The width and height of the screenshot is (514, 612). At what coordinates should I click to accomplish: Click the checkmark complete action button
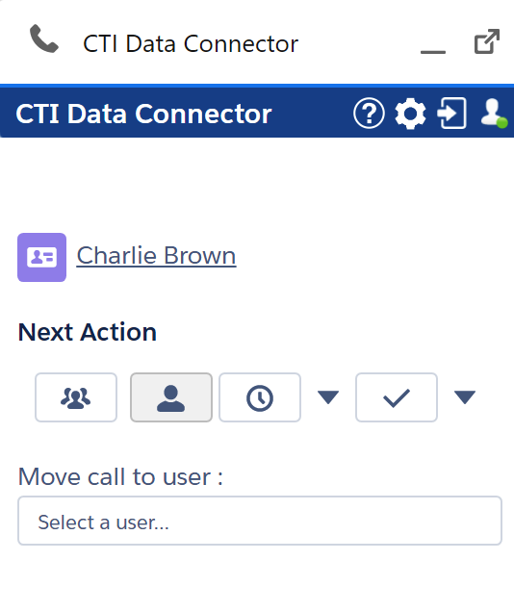[x=397, y=397]
